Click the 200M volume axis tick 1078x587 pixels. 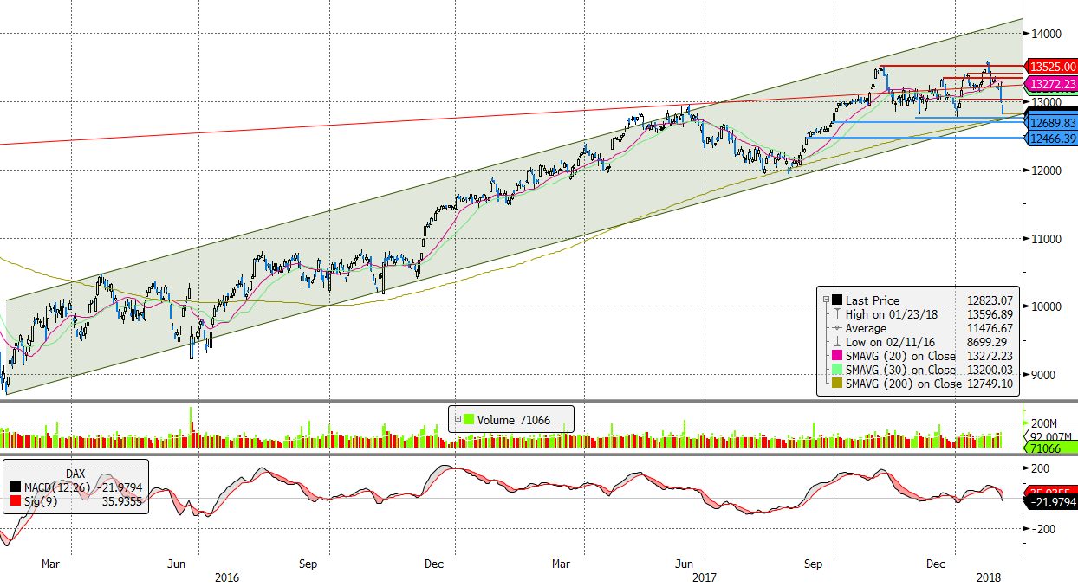(1044, 423)
